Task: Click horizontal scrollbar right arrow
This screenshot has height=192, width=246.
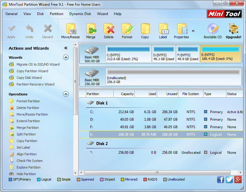Action: (241, 172)
